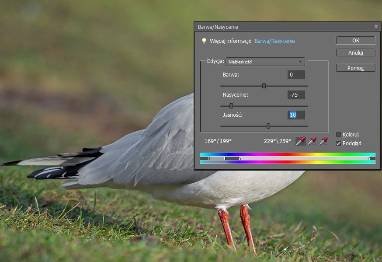The width and height of the screenshot is (382, 262).
Task: Click the Barwa: label
Action: 231,75
